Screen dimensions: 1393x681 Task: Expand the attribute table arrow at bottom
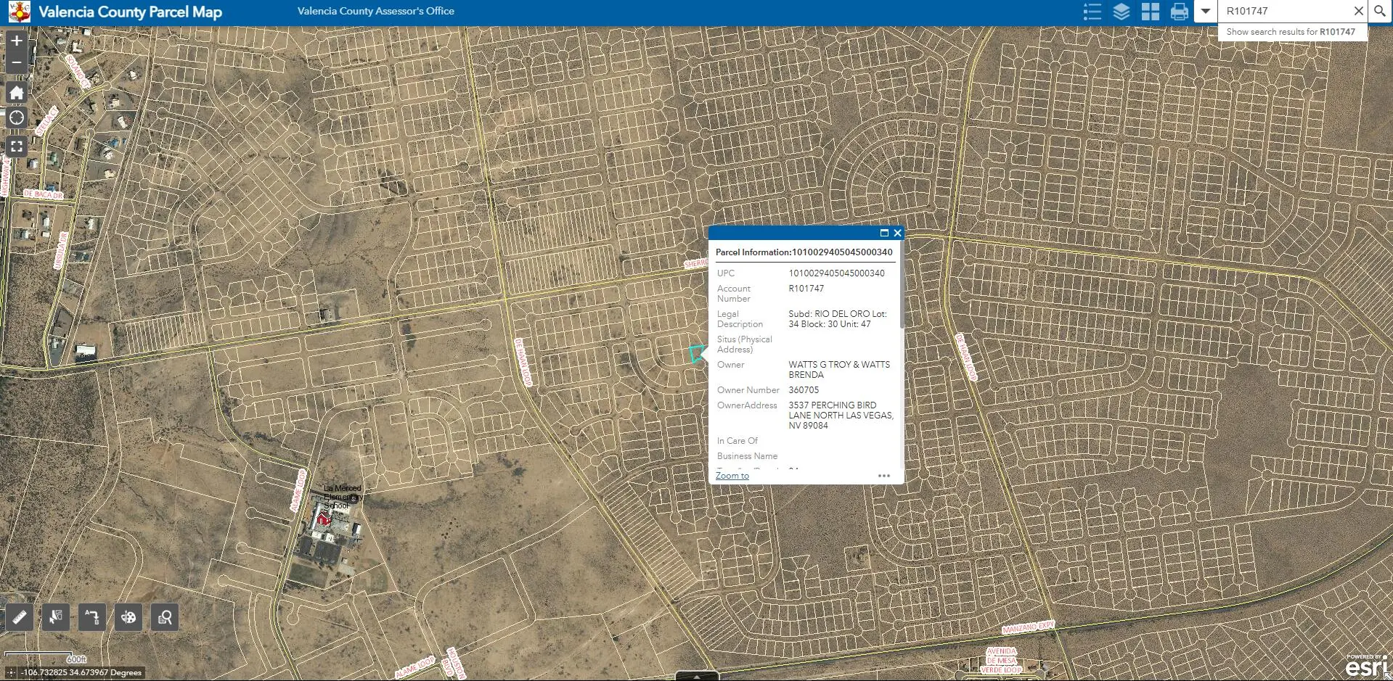coord(697,676)
